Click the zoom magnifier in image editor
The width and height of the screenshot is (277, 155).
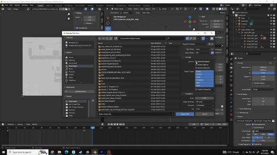69,14
